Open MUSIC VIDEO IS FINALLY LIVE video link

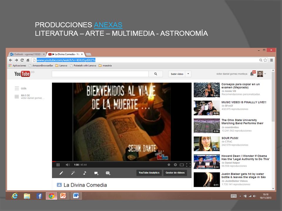(x=244, y=102)
